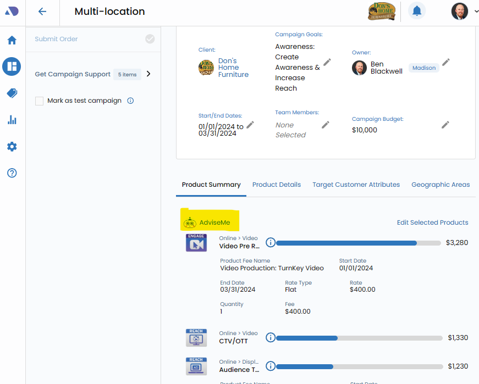Expand the Get Campaign Support chevron
The height and width of the screenshot is (384, 479).
(x=148, y=74)
